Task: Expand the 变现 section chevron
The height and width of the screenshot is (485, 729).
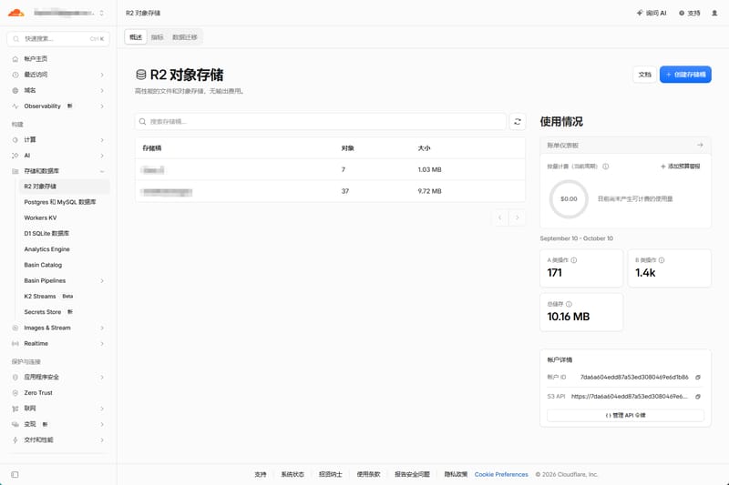Action: point(102,424)
